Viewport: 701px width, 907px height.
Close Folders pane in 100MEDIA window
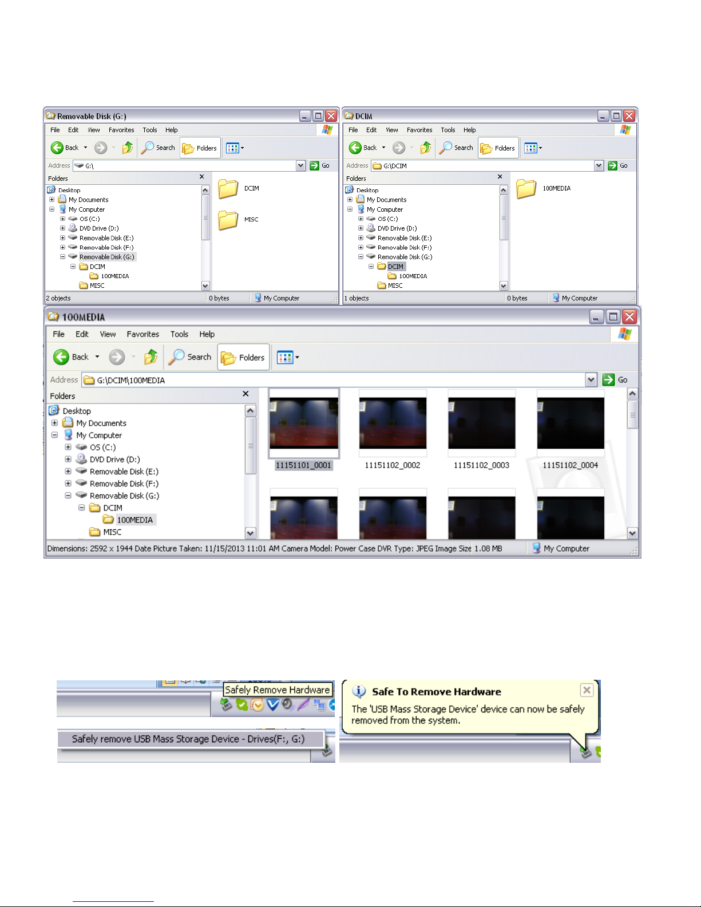pyautogui.click(x=245, y=394)
